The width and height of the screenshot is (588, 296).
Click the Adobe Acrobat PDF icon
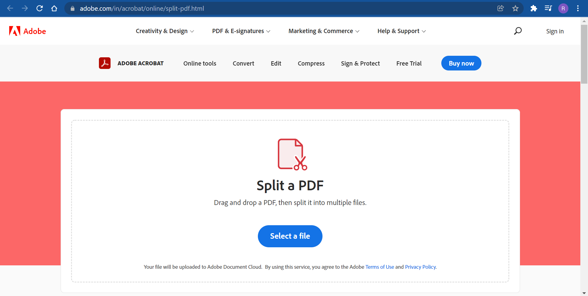tap(104, 63)
